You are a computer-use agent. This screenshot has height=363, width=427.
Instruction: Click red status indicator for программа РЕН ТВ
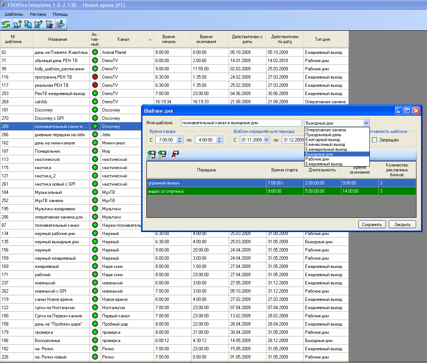[95, 77]
